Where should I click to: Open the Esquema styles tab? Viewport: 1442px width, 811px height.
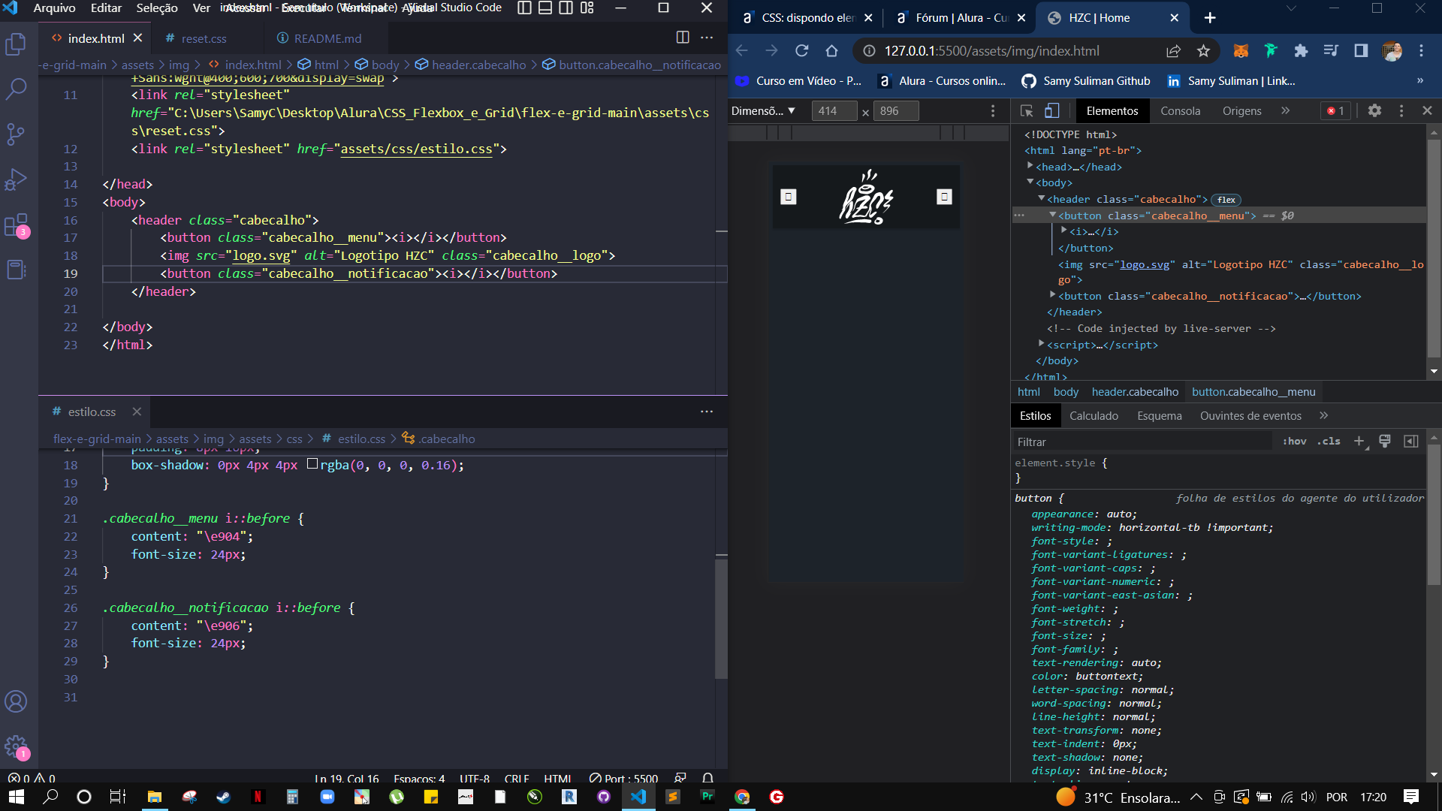(1159, 416)
